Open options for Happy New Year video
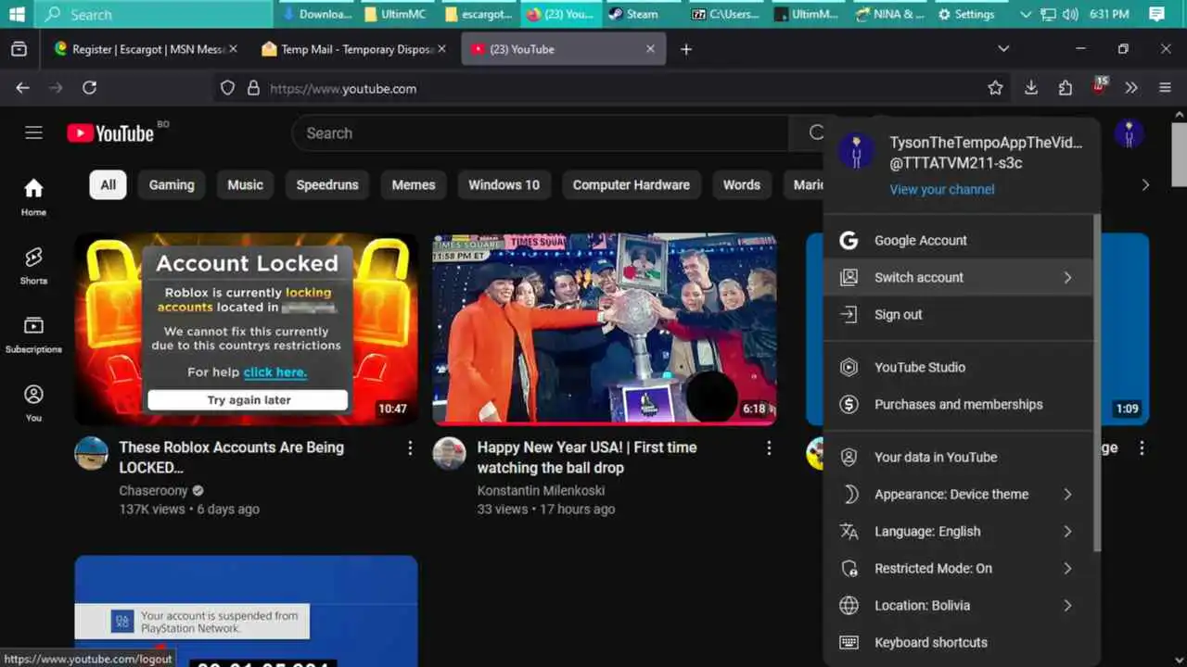Screen dimensions: 1187x667 tap(768, 448)
